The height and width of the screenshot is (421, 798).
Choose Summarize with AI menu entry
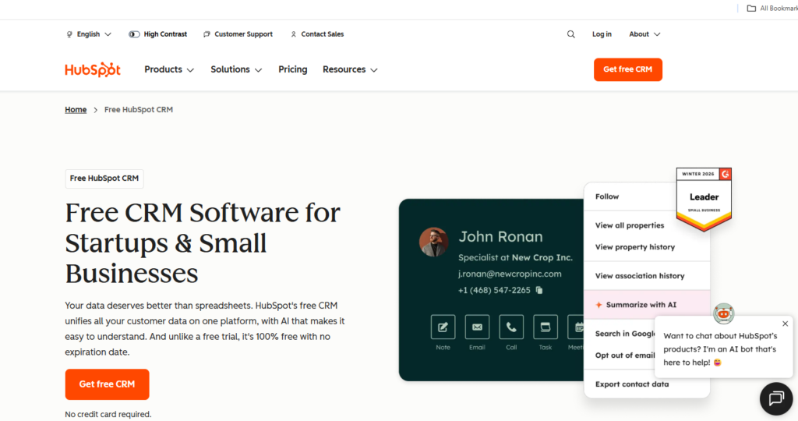pos(641,305)
